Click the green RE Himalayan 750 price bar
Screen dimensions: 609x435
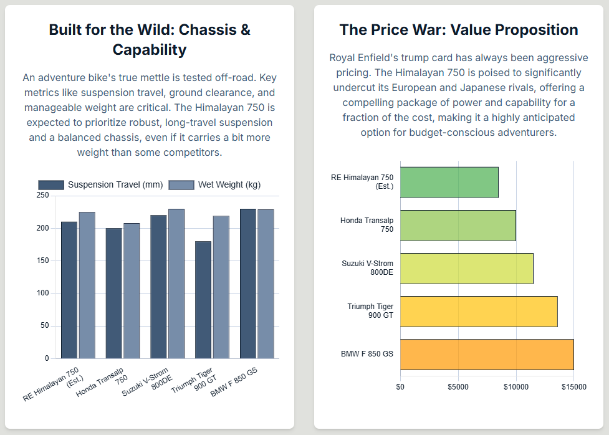[449, 183]
